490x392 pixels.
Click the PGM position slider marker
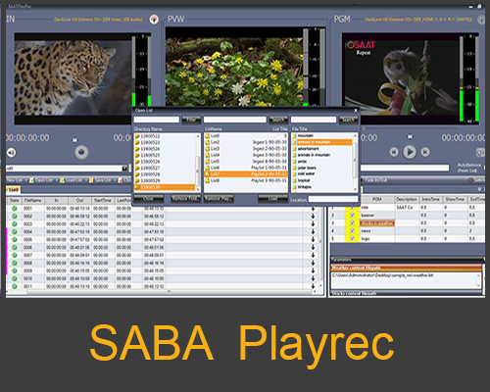coord(410,136)
